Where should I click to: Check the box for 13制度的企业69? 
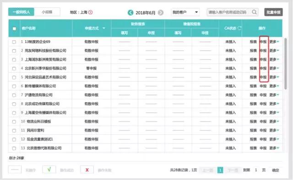[x=14, y=42]
